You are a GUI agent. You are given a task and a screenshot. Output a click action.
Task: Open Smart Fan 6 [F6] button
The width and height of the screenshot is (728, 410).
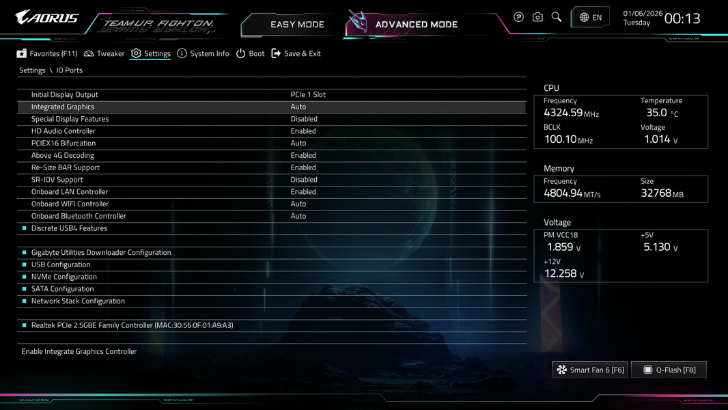(x=589, y=370)
